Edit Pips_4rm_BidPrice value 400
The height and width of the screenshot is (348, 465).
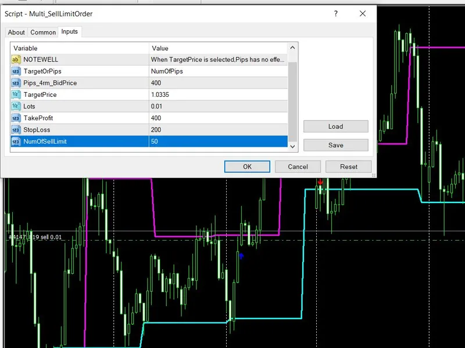coord(219,83)
